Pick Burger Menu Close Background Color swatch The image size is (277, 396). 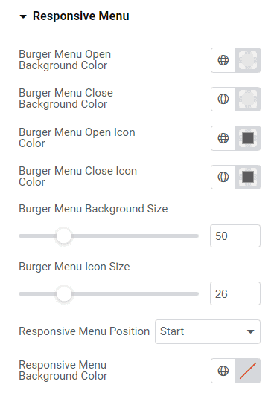point(248,99)
